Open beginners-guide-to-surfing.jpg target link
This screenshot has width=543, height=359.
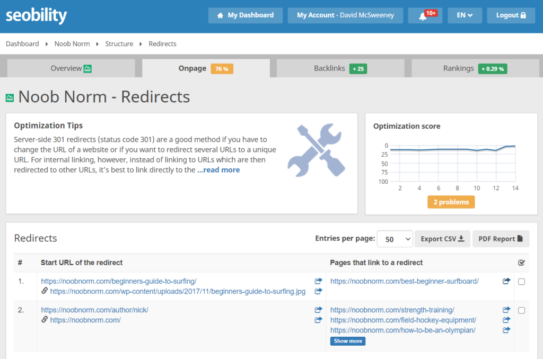178,291
